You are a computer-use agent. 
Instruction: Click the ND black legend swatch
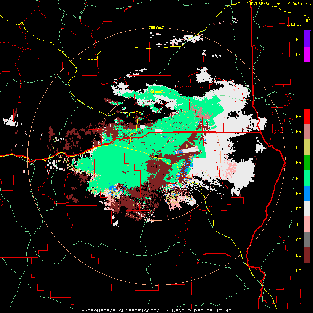(307, 271)
